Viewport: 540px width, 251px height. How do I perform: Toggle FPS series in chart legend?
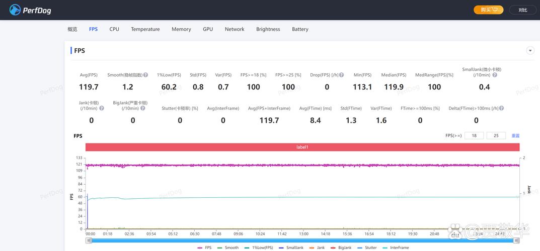(x=204, y=247)
